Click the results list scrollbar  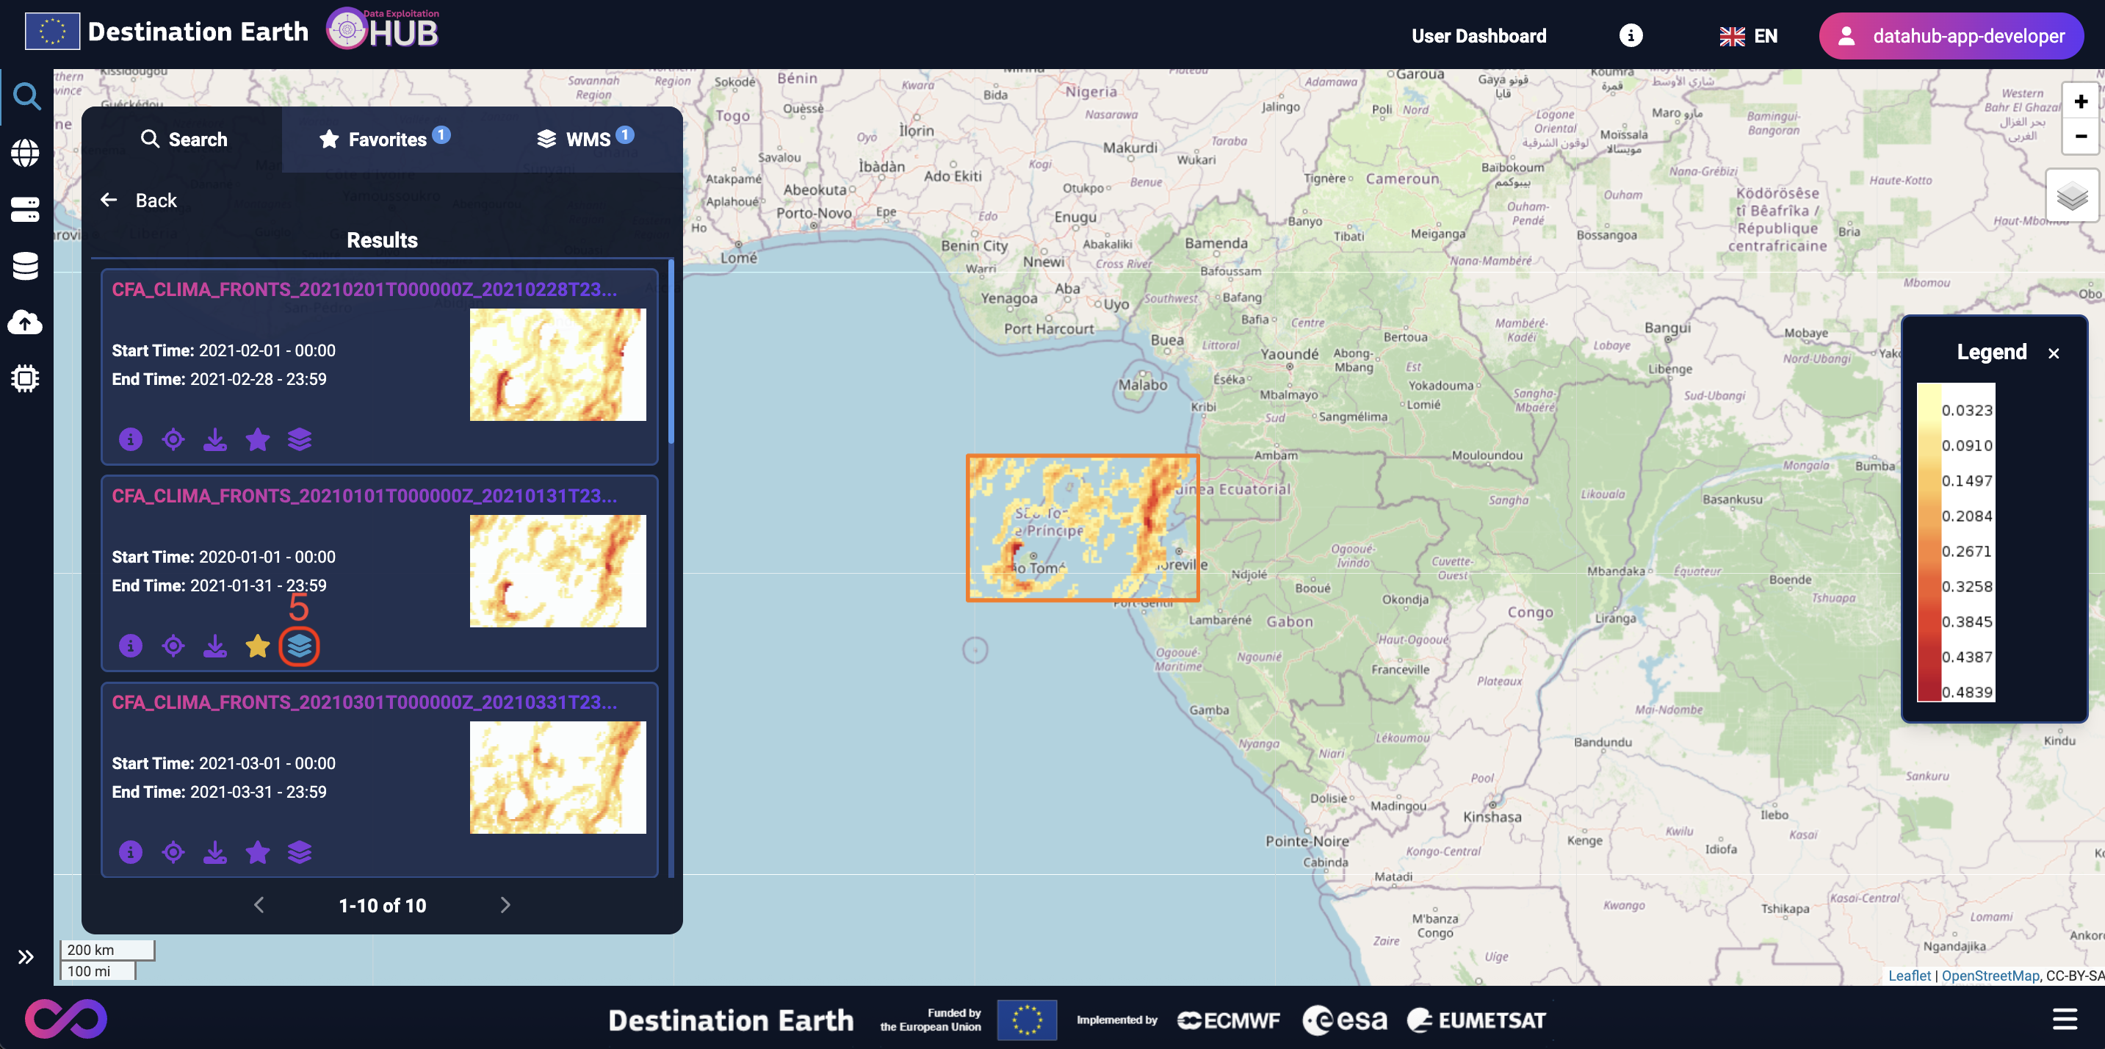[671, 351]
